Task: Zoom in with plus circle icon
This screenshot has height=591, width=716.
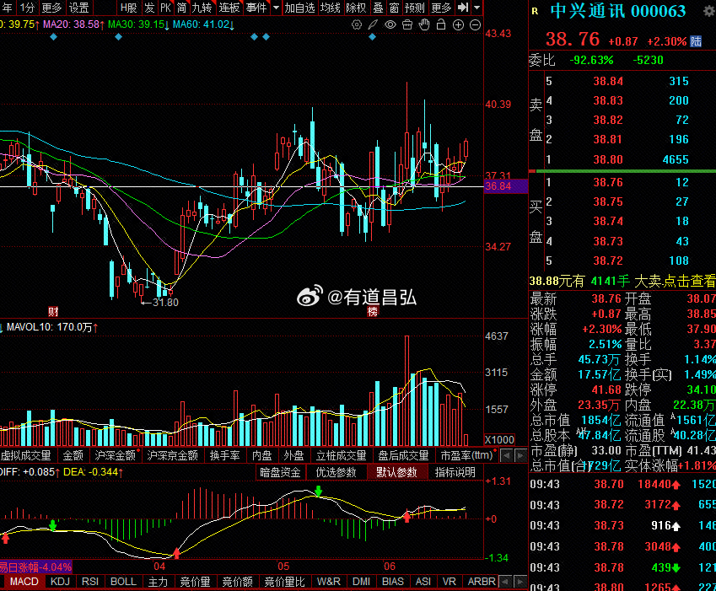Action: pos(458,24)
